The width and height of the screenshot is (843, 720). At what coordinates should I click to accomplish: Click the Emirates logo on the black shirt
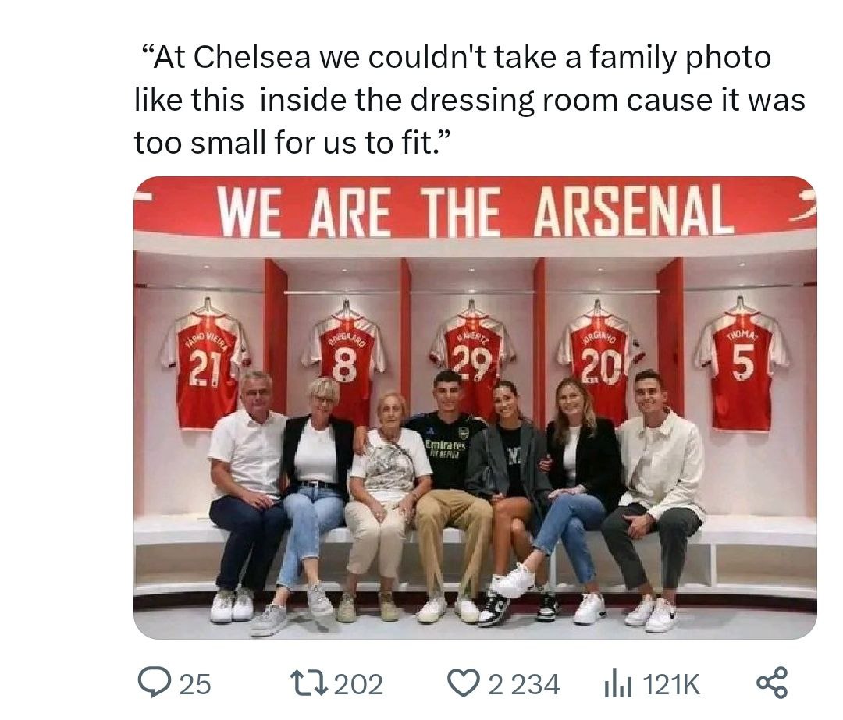(445, 446)
